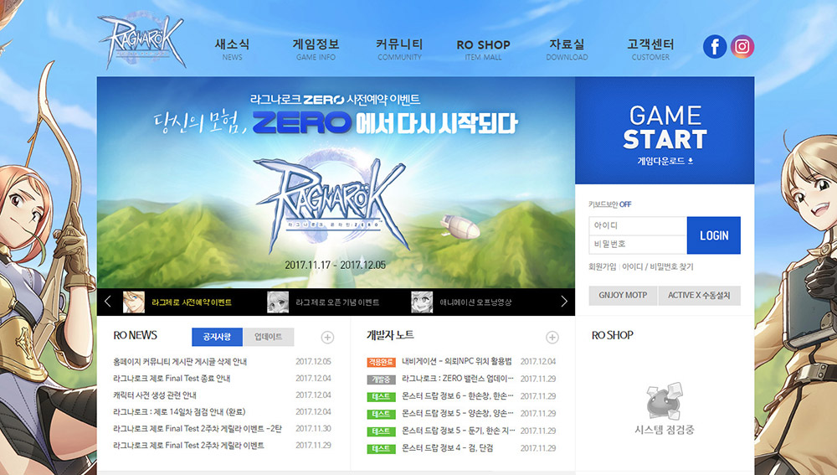
Task: Click the ACTIVE X 수동설치 button
Action: pyautogui.click(x=699, y=296)
